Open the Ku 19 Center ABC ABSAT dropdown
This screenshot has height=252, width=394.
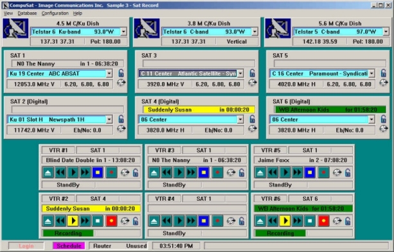[109, 74]
